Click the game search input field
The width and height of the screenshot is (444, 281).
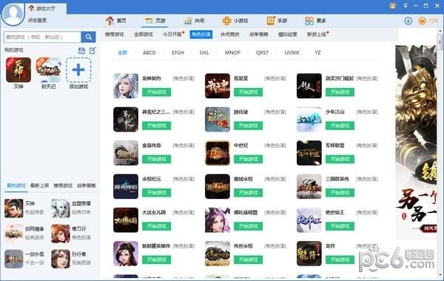coord(42,37)
